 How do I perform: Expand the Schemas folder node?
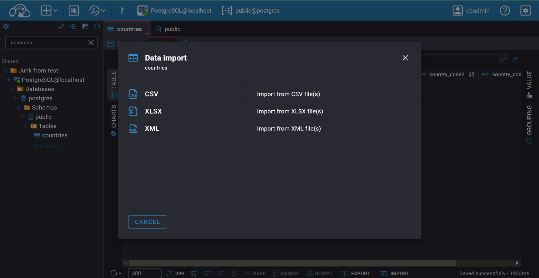18,107
